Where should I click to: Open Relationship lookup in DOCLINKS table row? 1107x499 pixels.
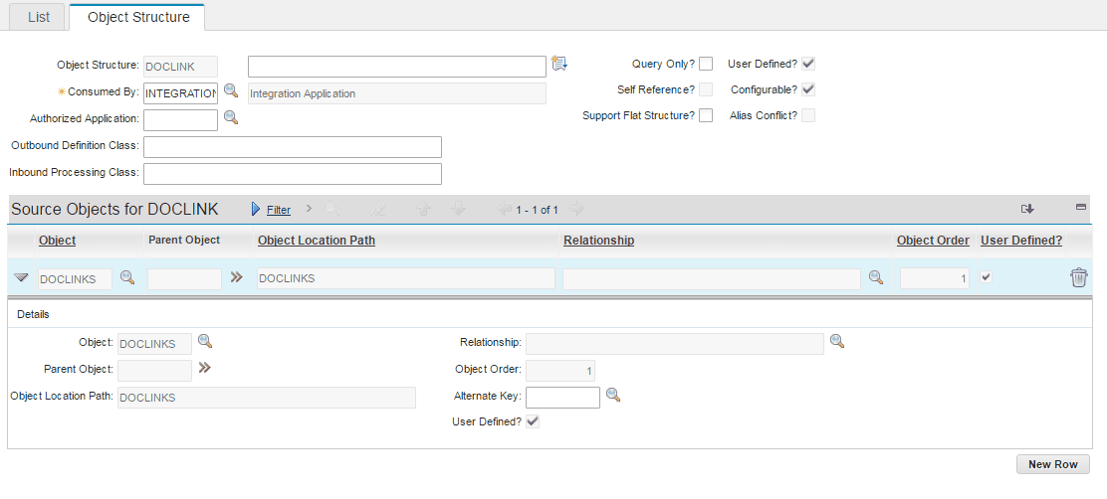(x=875, y=278)
